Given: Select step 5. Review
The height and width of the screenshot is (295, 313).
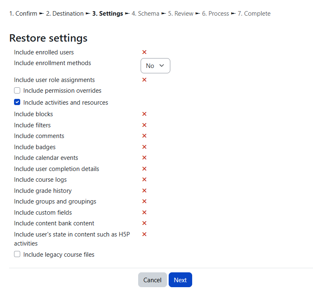Looking at the screenshot, I should 181,14.
